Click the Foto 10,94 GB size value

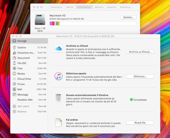point(42,68)
